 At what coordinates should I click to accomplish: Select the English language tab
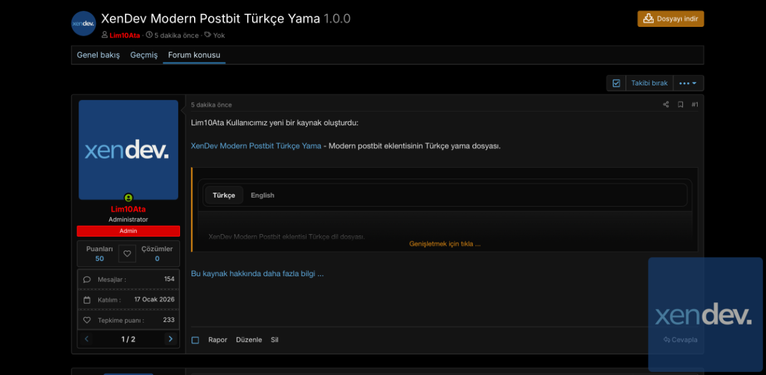click(262, 195)
